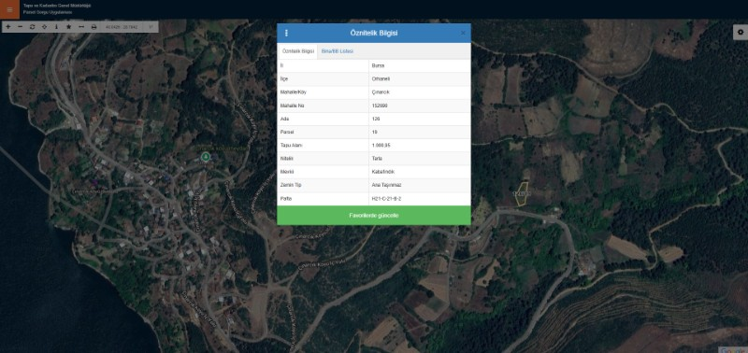Image resolution: width=748 pixels, height=353 pixels.
Task: Select the measure distance tool
Action: coord(81,27)
